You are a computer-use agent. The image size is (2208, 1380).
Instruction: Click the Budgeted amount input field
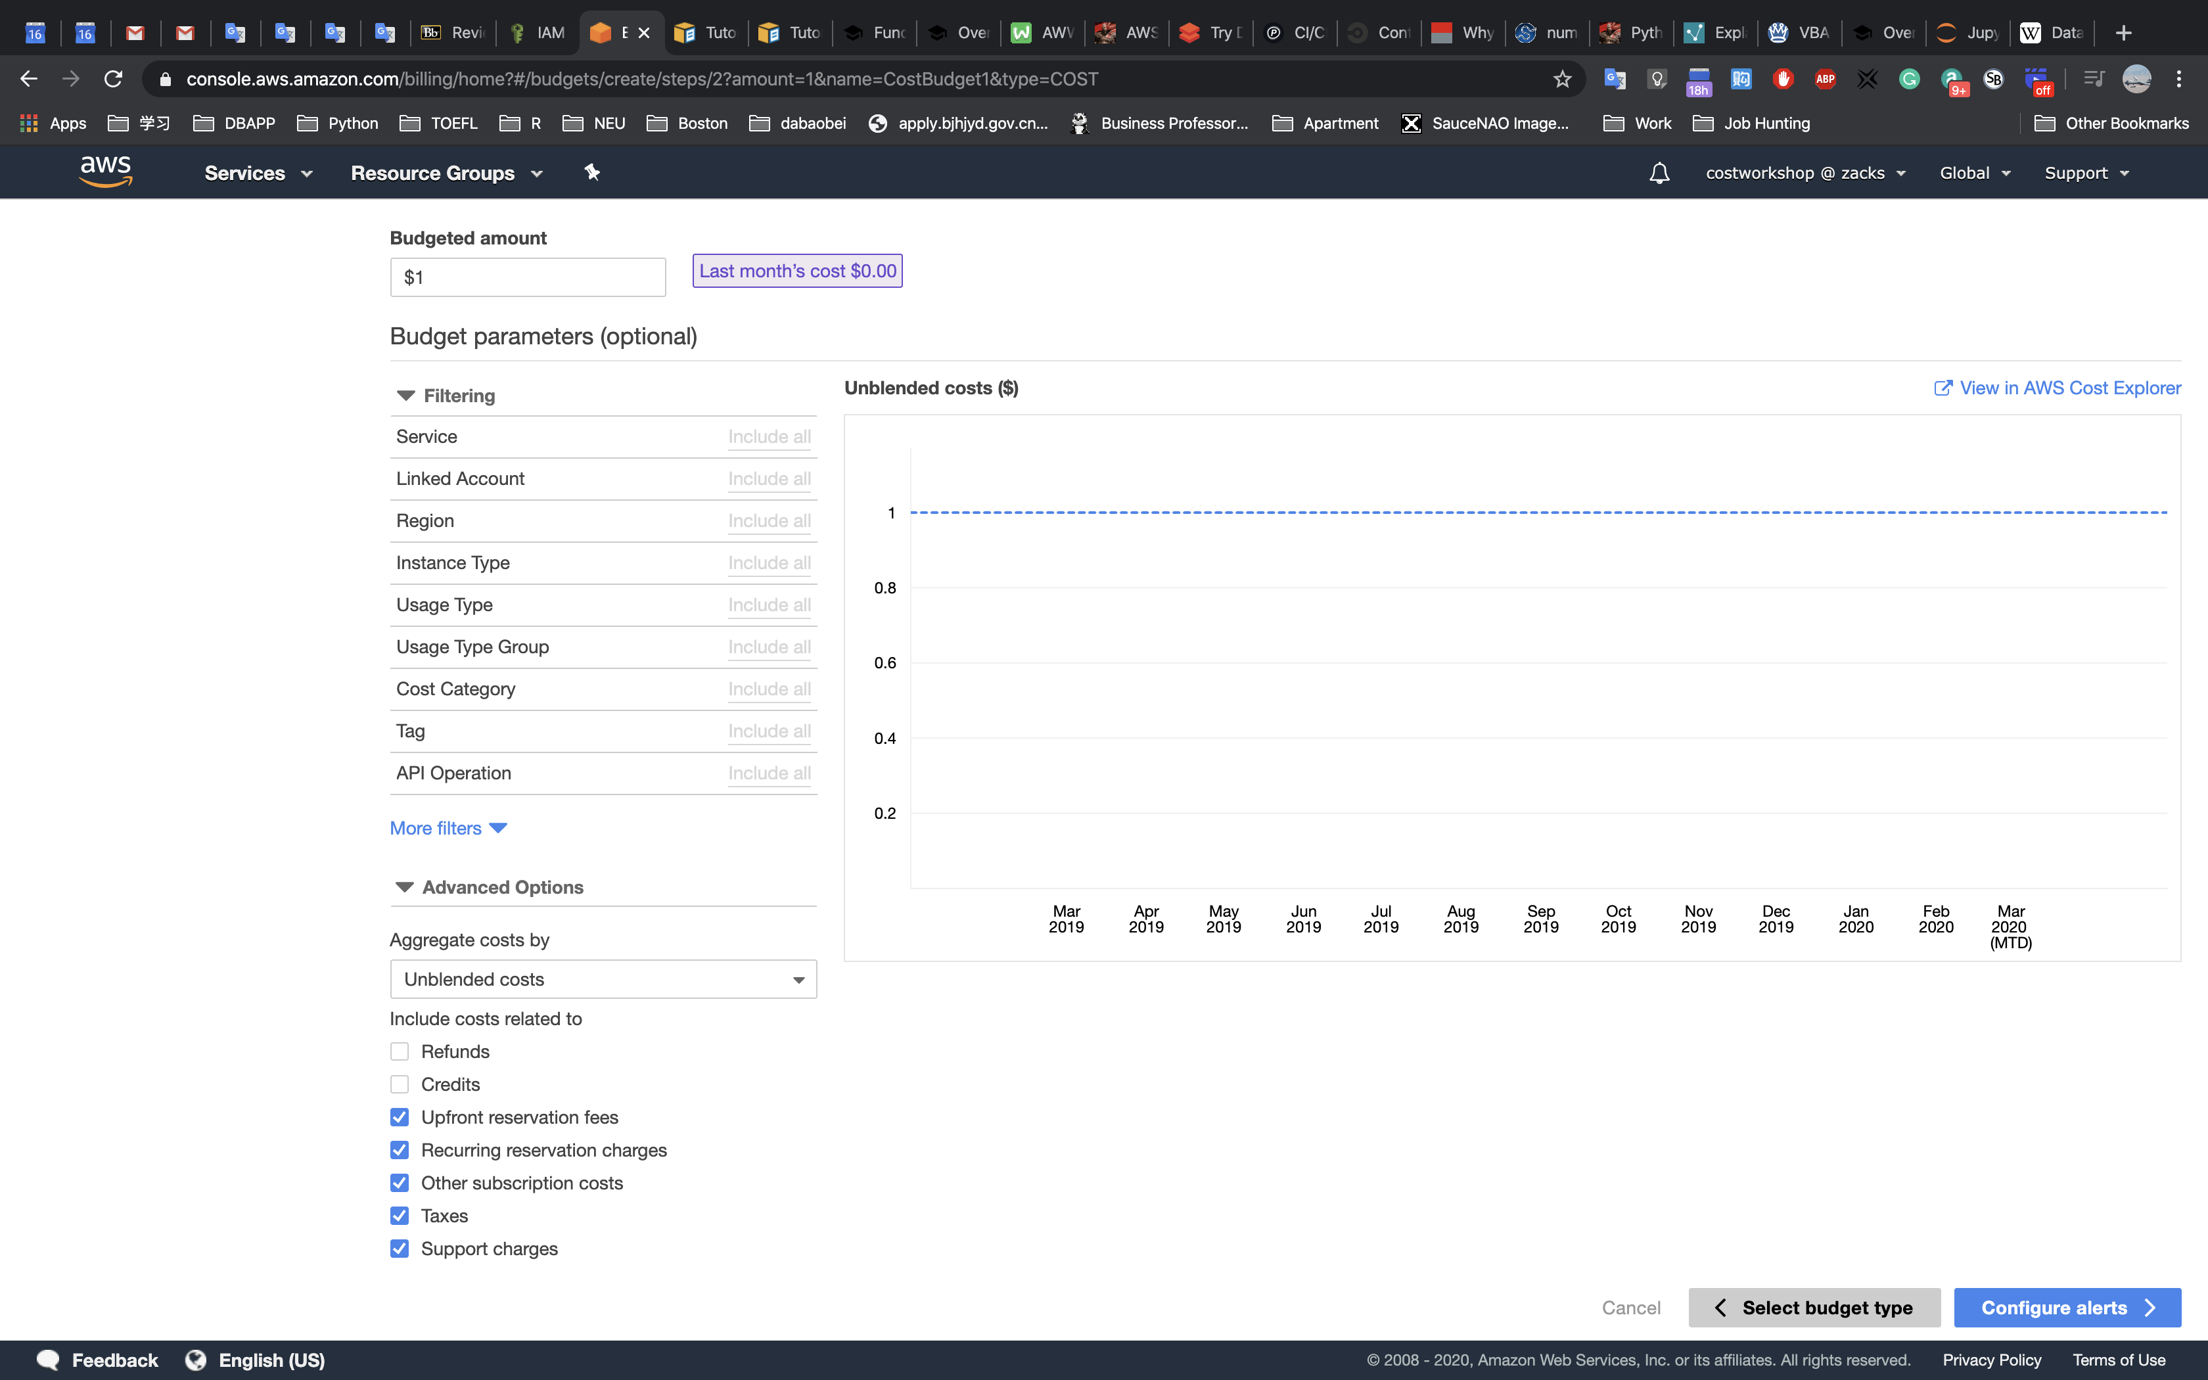(528, 277)
